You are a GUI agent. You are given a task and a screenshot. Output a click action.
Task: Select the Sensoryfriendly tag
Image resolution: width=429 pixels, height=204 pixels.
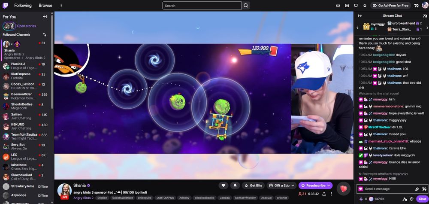pos(245,198)
